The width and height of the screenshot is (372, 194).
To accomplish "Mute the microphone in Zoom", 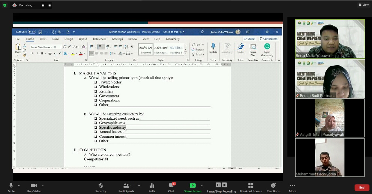I will tap(11, 187).
